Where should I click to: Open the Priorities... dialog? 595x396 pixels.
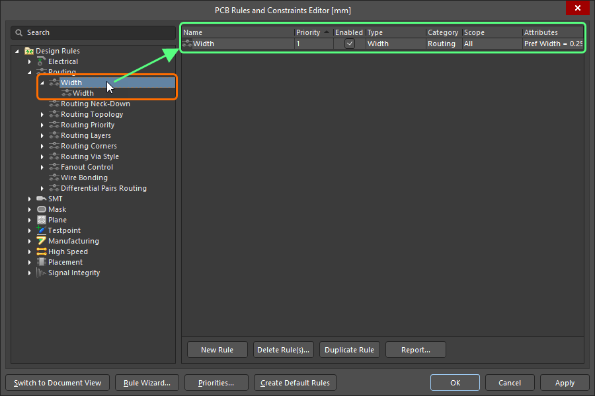(x=216, y=383)
